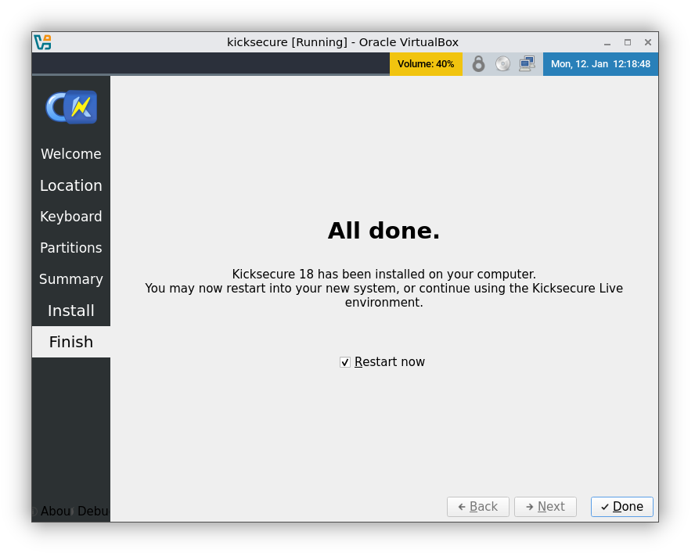
Task: Click the Done button to finish installation
Action: (621, 507)
